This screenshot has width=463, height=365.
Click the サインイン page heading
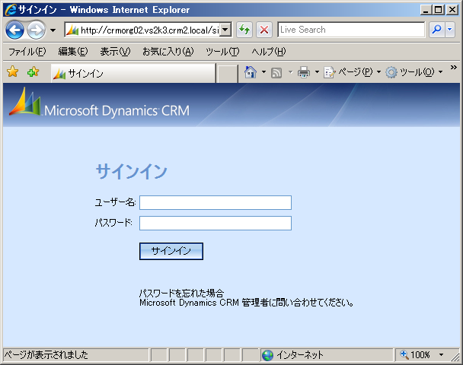[x=132, y=171]
